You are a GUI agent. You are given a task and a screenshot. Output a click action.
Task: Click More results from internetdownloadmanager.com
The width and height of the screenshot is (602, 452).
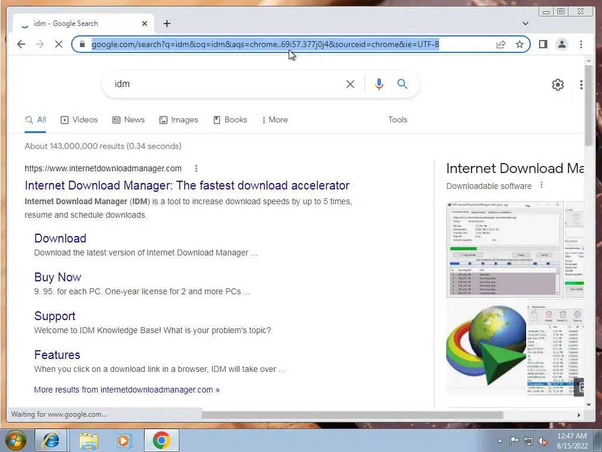click(x=127, y=390)
